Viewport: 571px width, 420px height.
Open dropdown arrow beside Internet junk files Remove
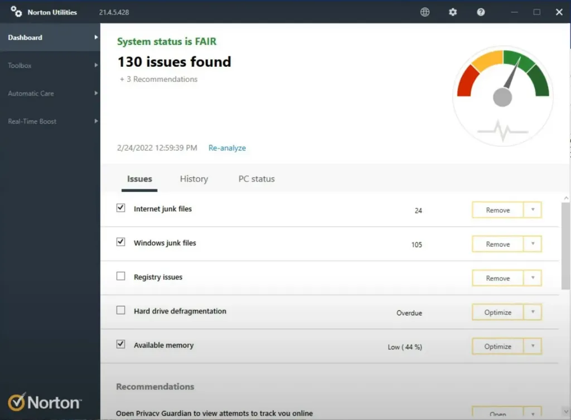pyautogui.click(x=533, y=210)
